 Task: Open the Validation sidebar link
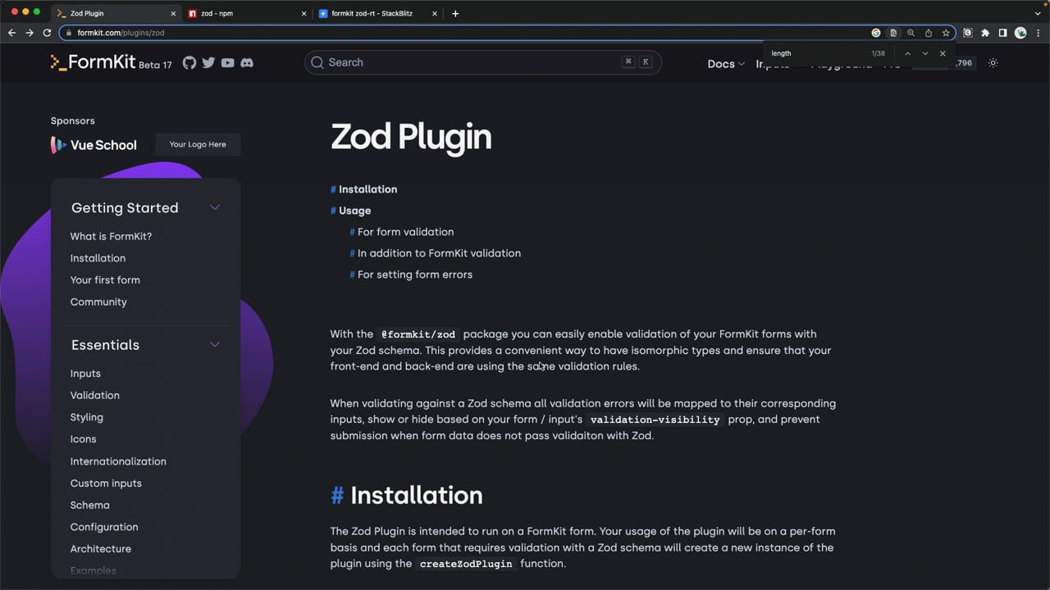pos(95,395)
